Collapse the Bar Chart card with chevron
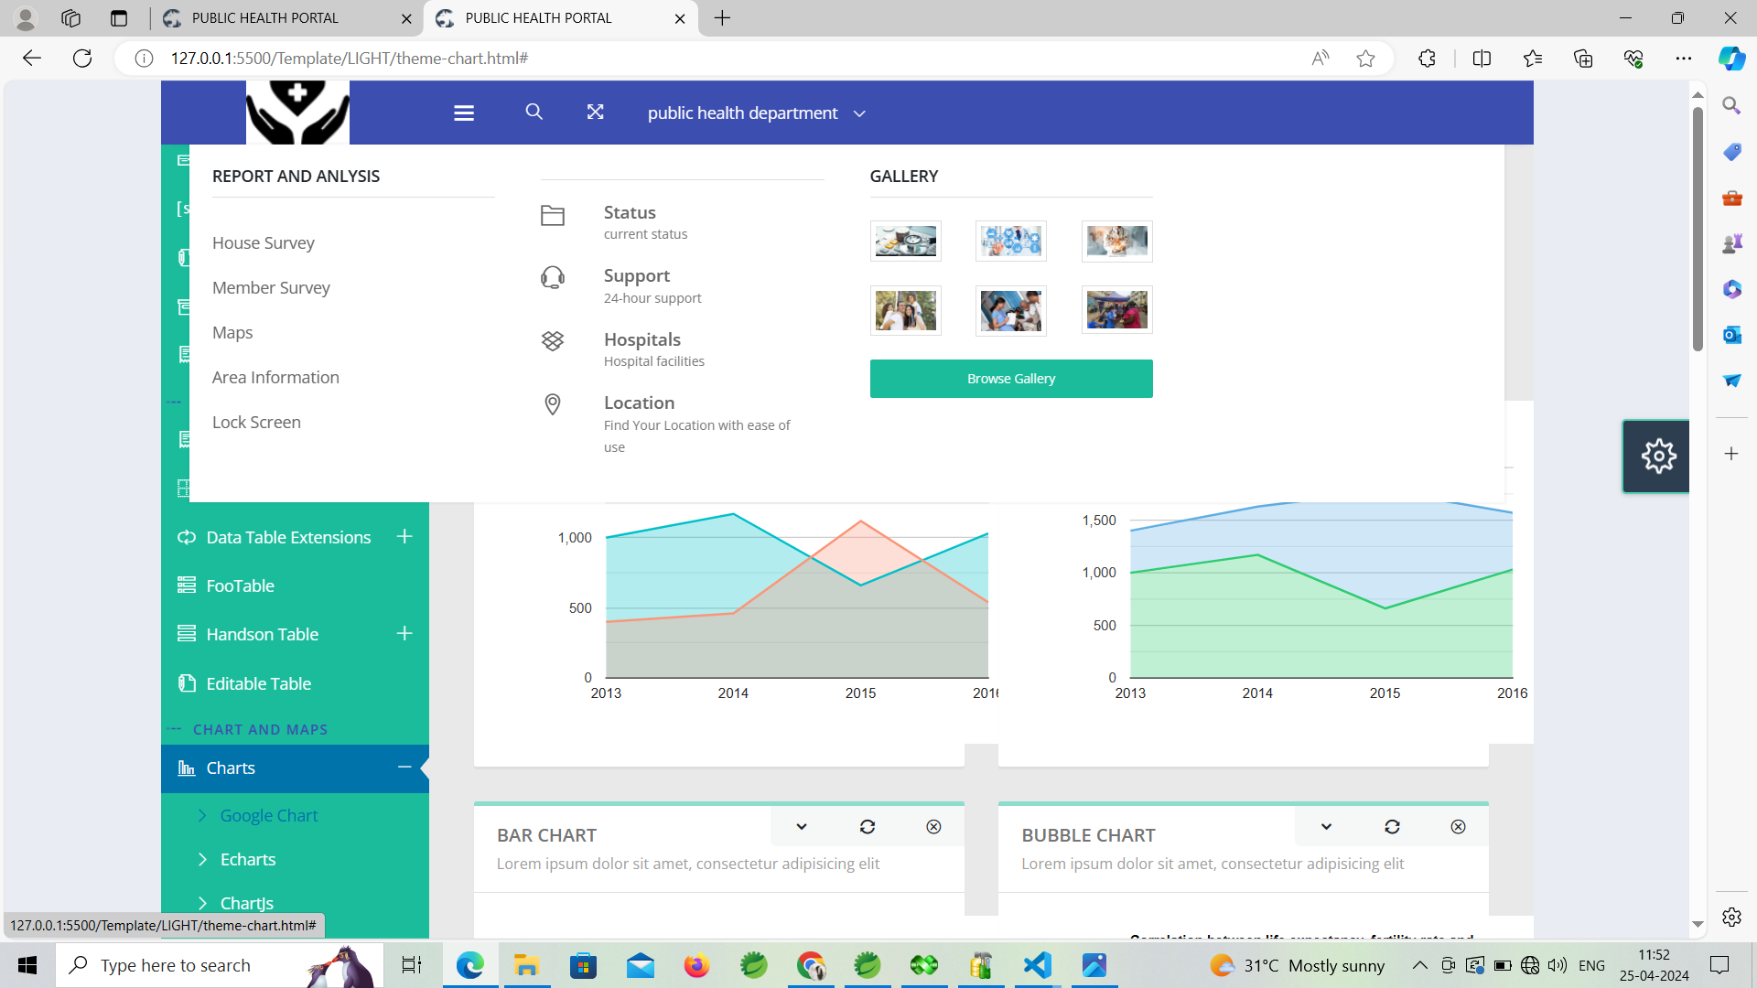Viewport: 1757px width, 988px height. (x=802, y=826)
